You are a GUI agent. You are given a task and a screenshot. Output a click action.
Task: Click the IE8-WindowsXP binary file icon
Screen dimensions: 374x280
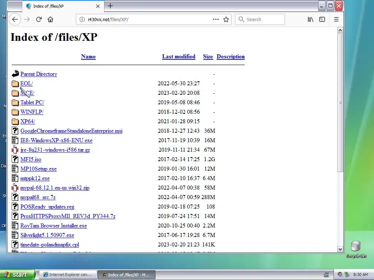pos(15,140)
